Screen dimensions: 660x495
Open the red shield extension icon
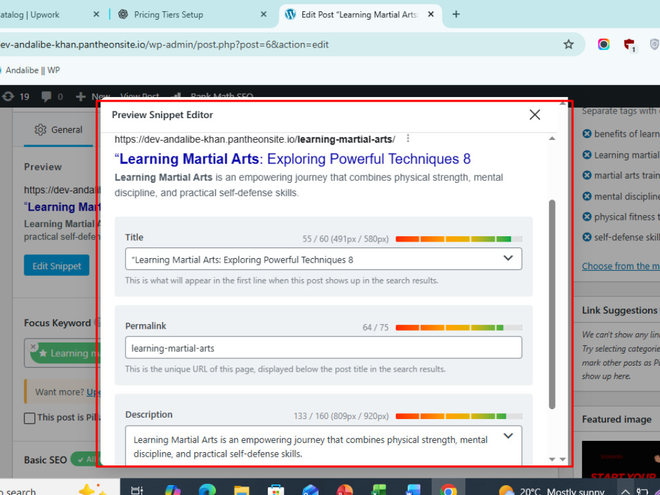tap(629, 45)
